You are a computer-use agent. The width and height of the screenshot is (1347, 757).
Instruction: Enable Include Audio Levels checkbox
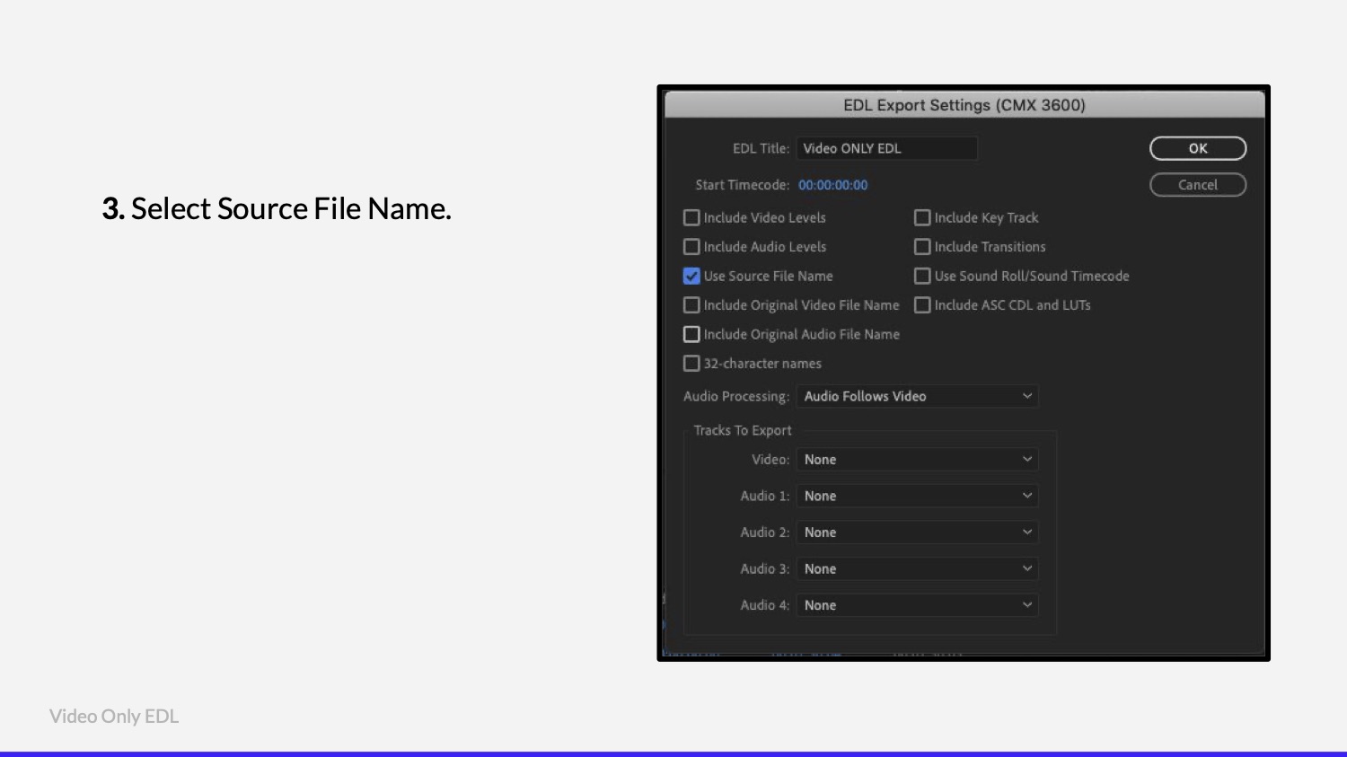coord(691,246)
